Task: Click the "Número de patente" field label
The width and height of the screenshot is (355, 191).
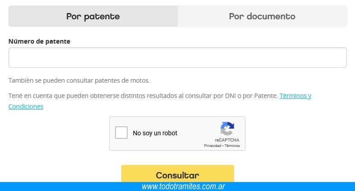Action: 39,41
